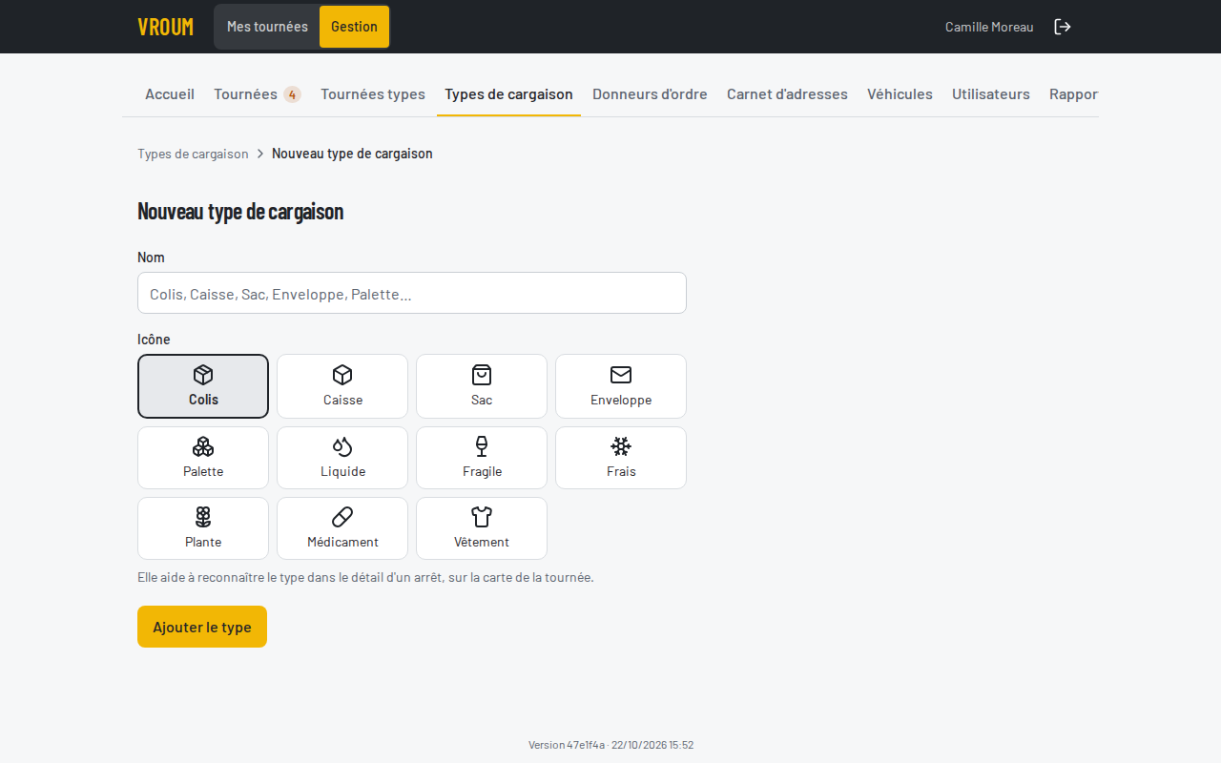Select the Frais snowflake option

(621, 458)
